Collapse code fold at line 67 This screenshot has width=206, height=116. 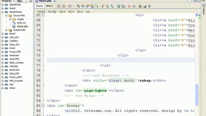[43, 15]
